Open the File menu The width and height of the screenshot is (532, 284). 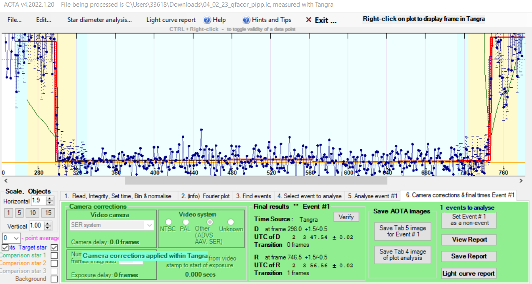coord(14,20)
